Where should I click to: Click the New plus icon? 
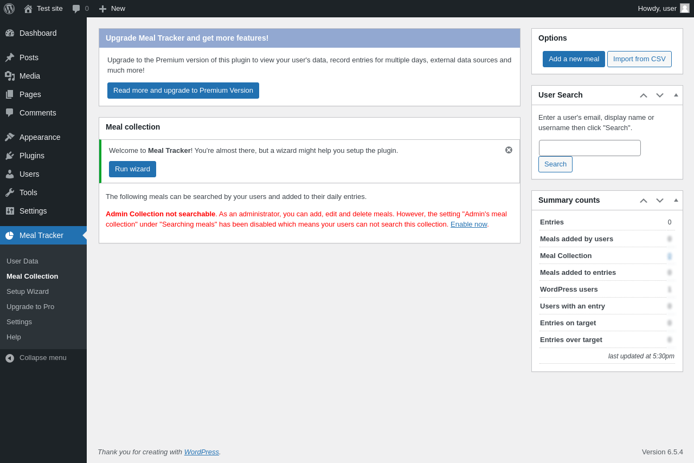click(x=102, y=9)
